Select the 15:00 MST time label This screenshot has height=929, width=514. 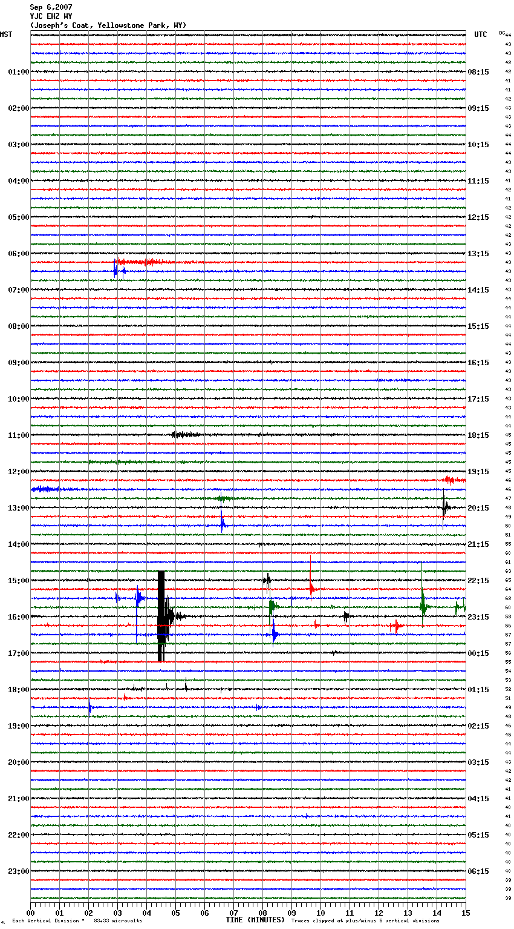coord(18,581)
